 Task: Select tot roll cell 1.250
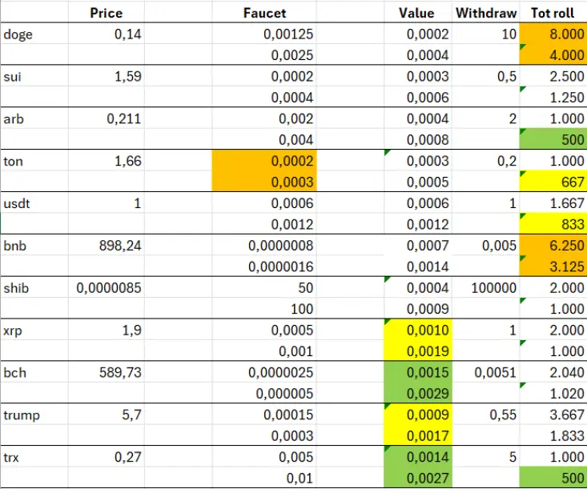point(553,98)
